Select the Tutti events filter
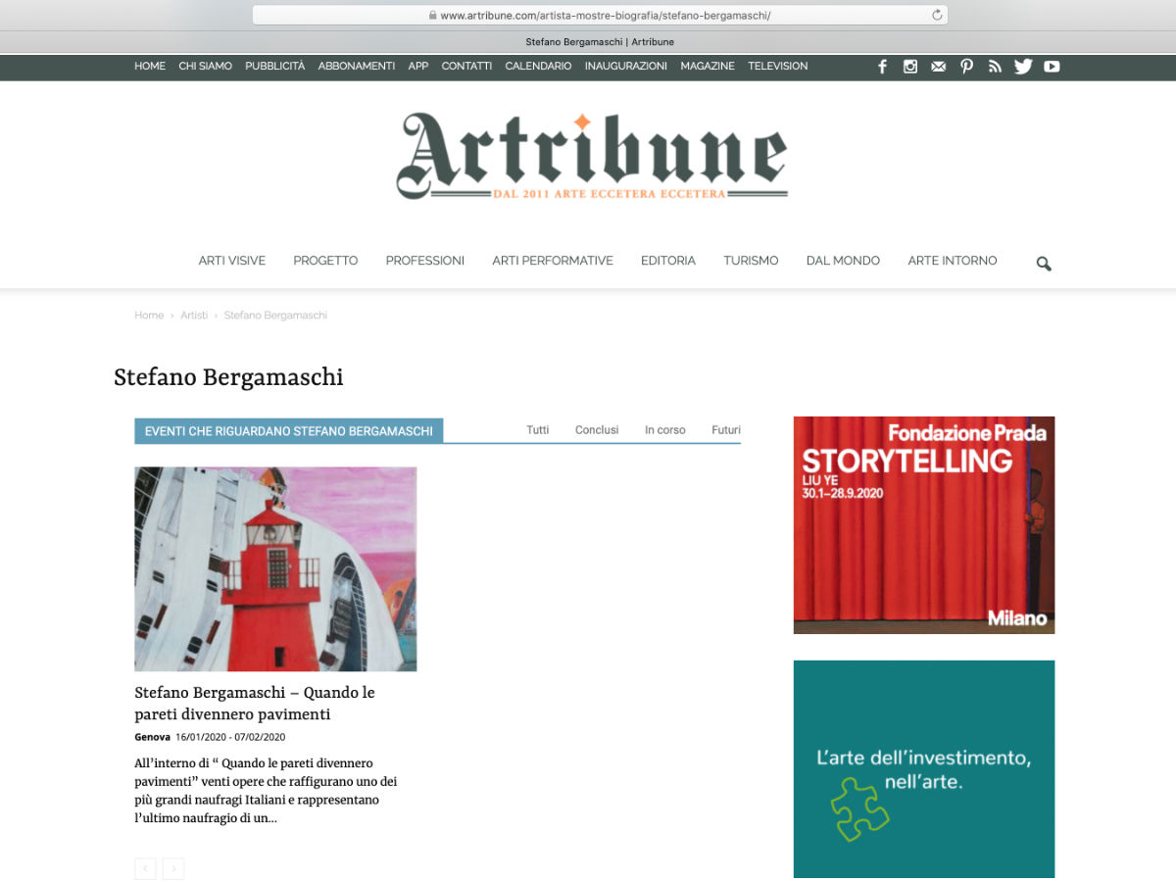 [538, 430]
